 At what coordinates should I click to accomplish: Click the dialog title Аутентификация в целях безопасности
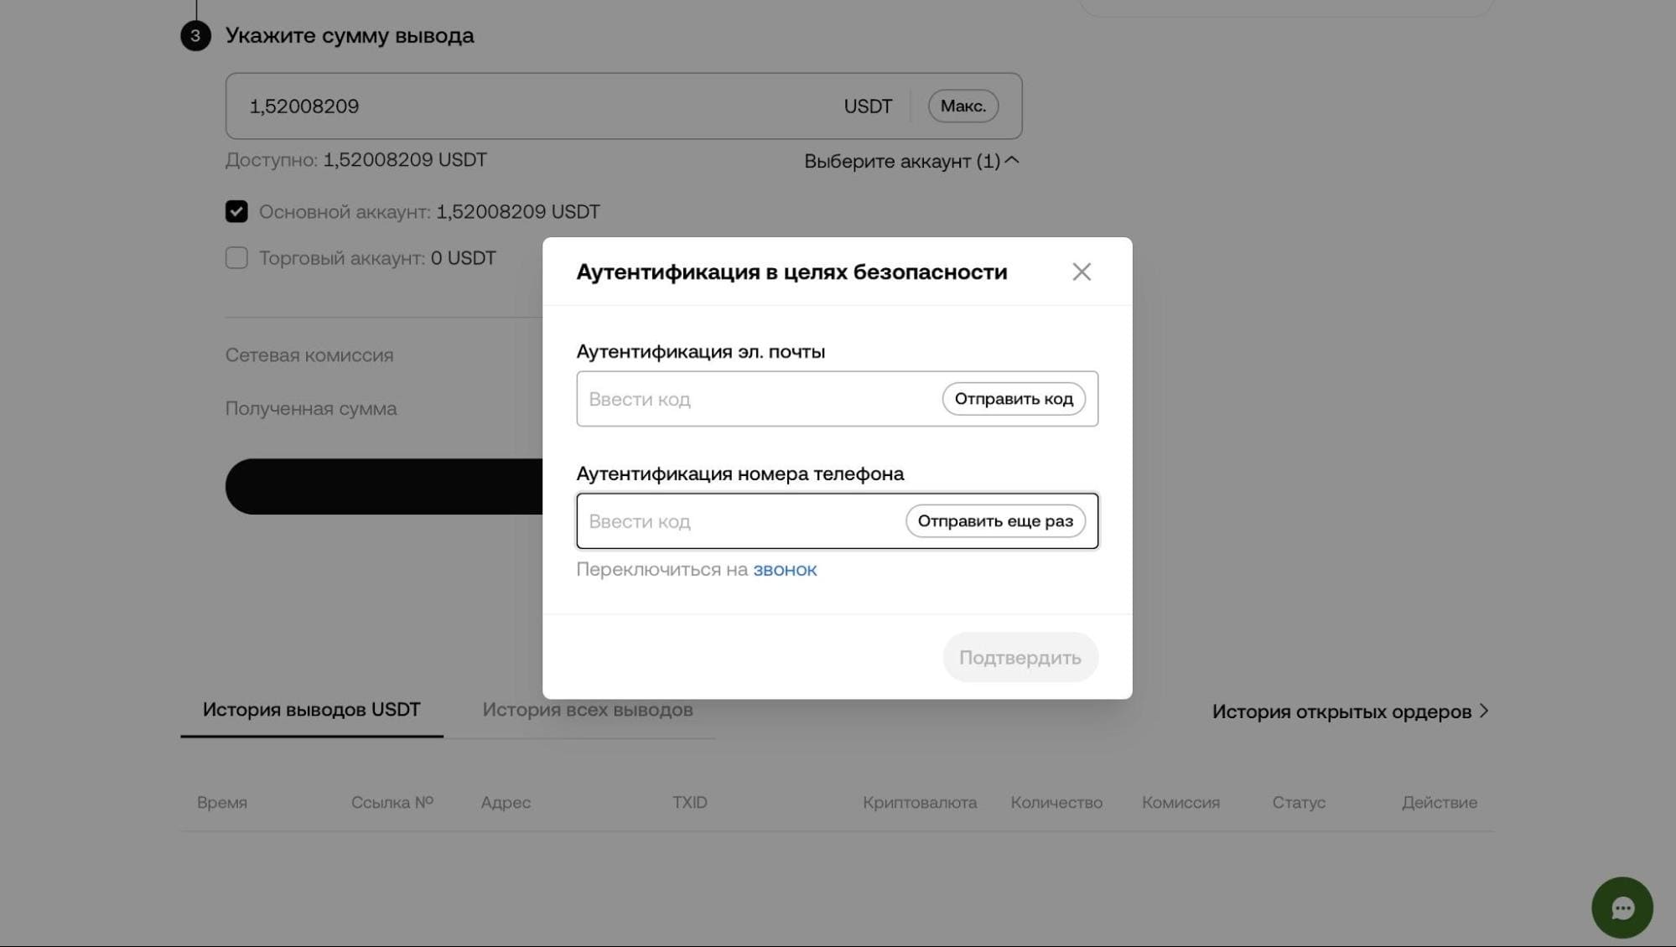[791, 272]
